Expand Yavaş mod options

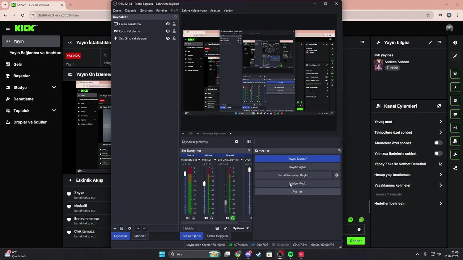[441, 122]
